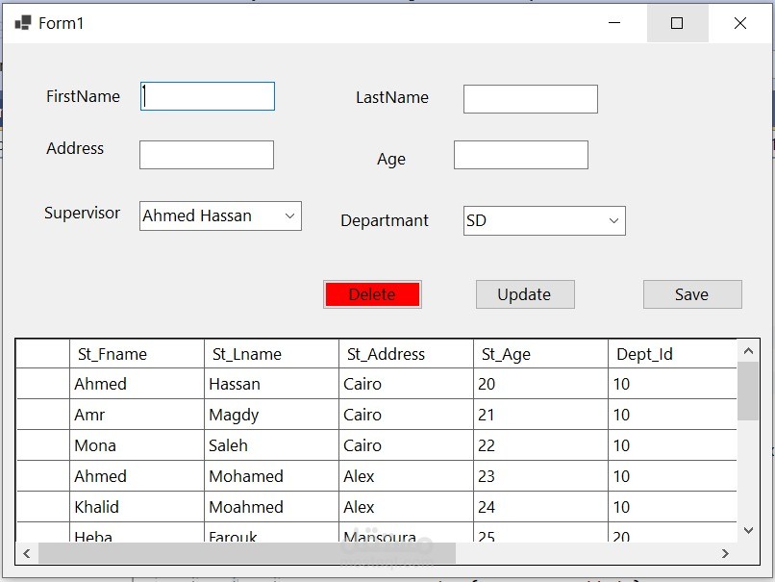Sort by St_Lname column header
This screenshot has height=582, width=775.
click(271, 354)
